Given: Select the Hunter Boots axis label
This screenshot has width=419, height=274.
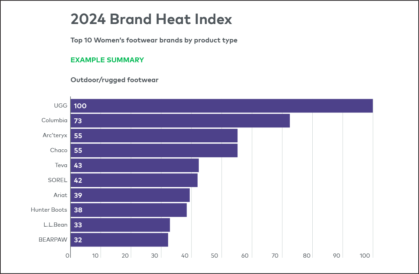Looking at the screenshot, I should coord(49,210).
